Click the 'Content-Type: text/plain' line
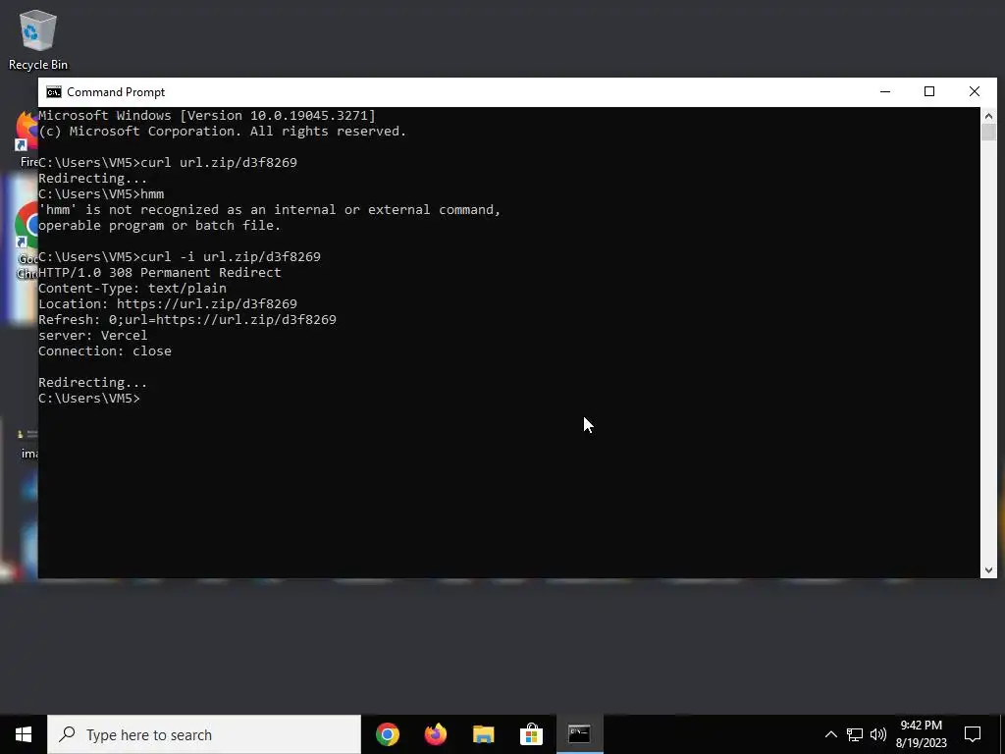 (x=132, y=289)
